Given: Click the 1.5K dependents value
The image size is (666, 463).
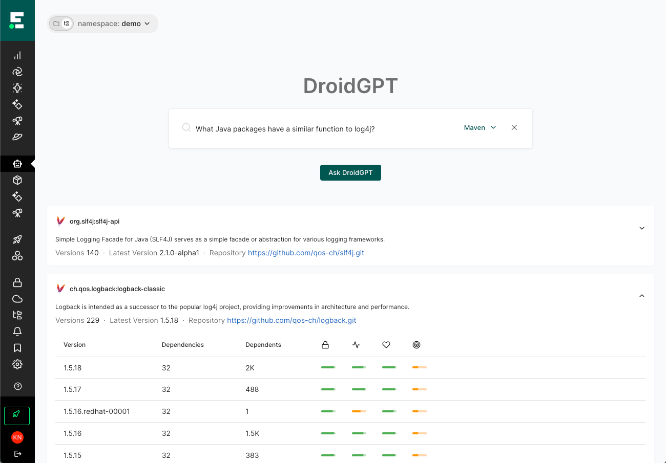Looking at the screenshot, I should tap(253, 433).
